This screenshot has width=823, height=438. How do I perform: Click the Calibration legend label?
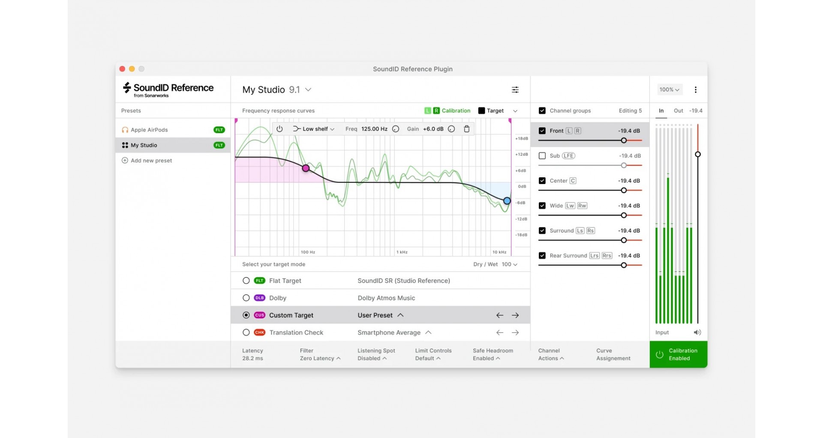coord(456,110)
